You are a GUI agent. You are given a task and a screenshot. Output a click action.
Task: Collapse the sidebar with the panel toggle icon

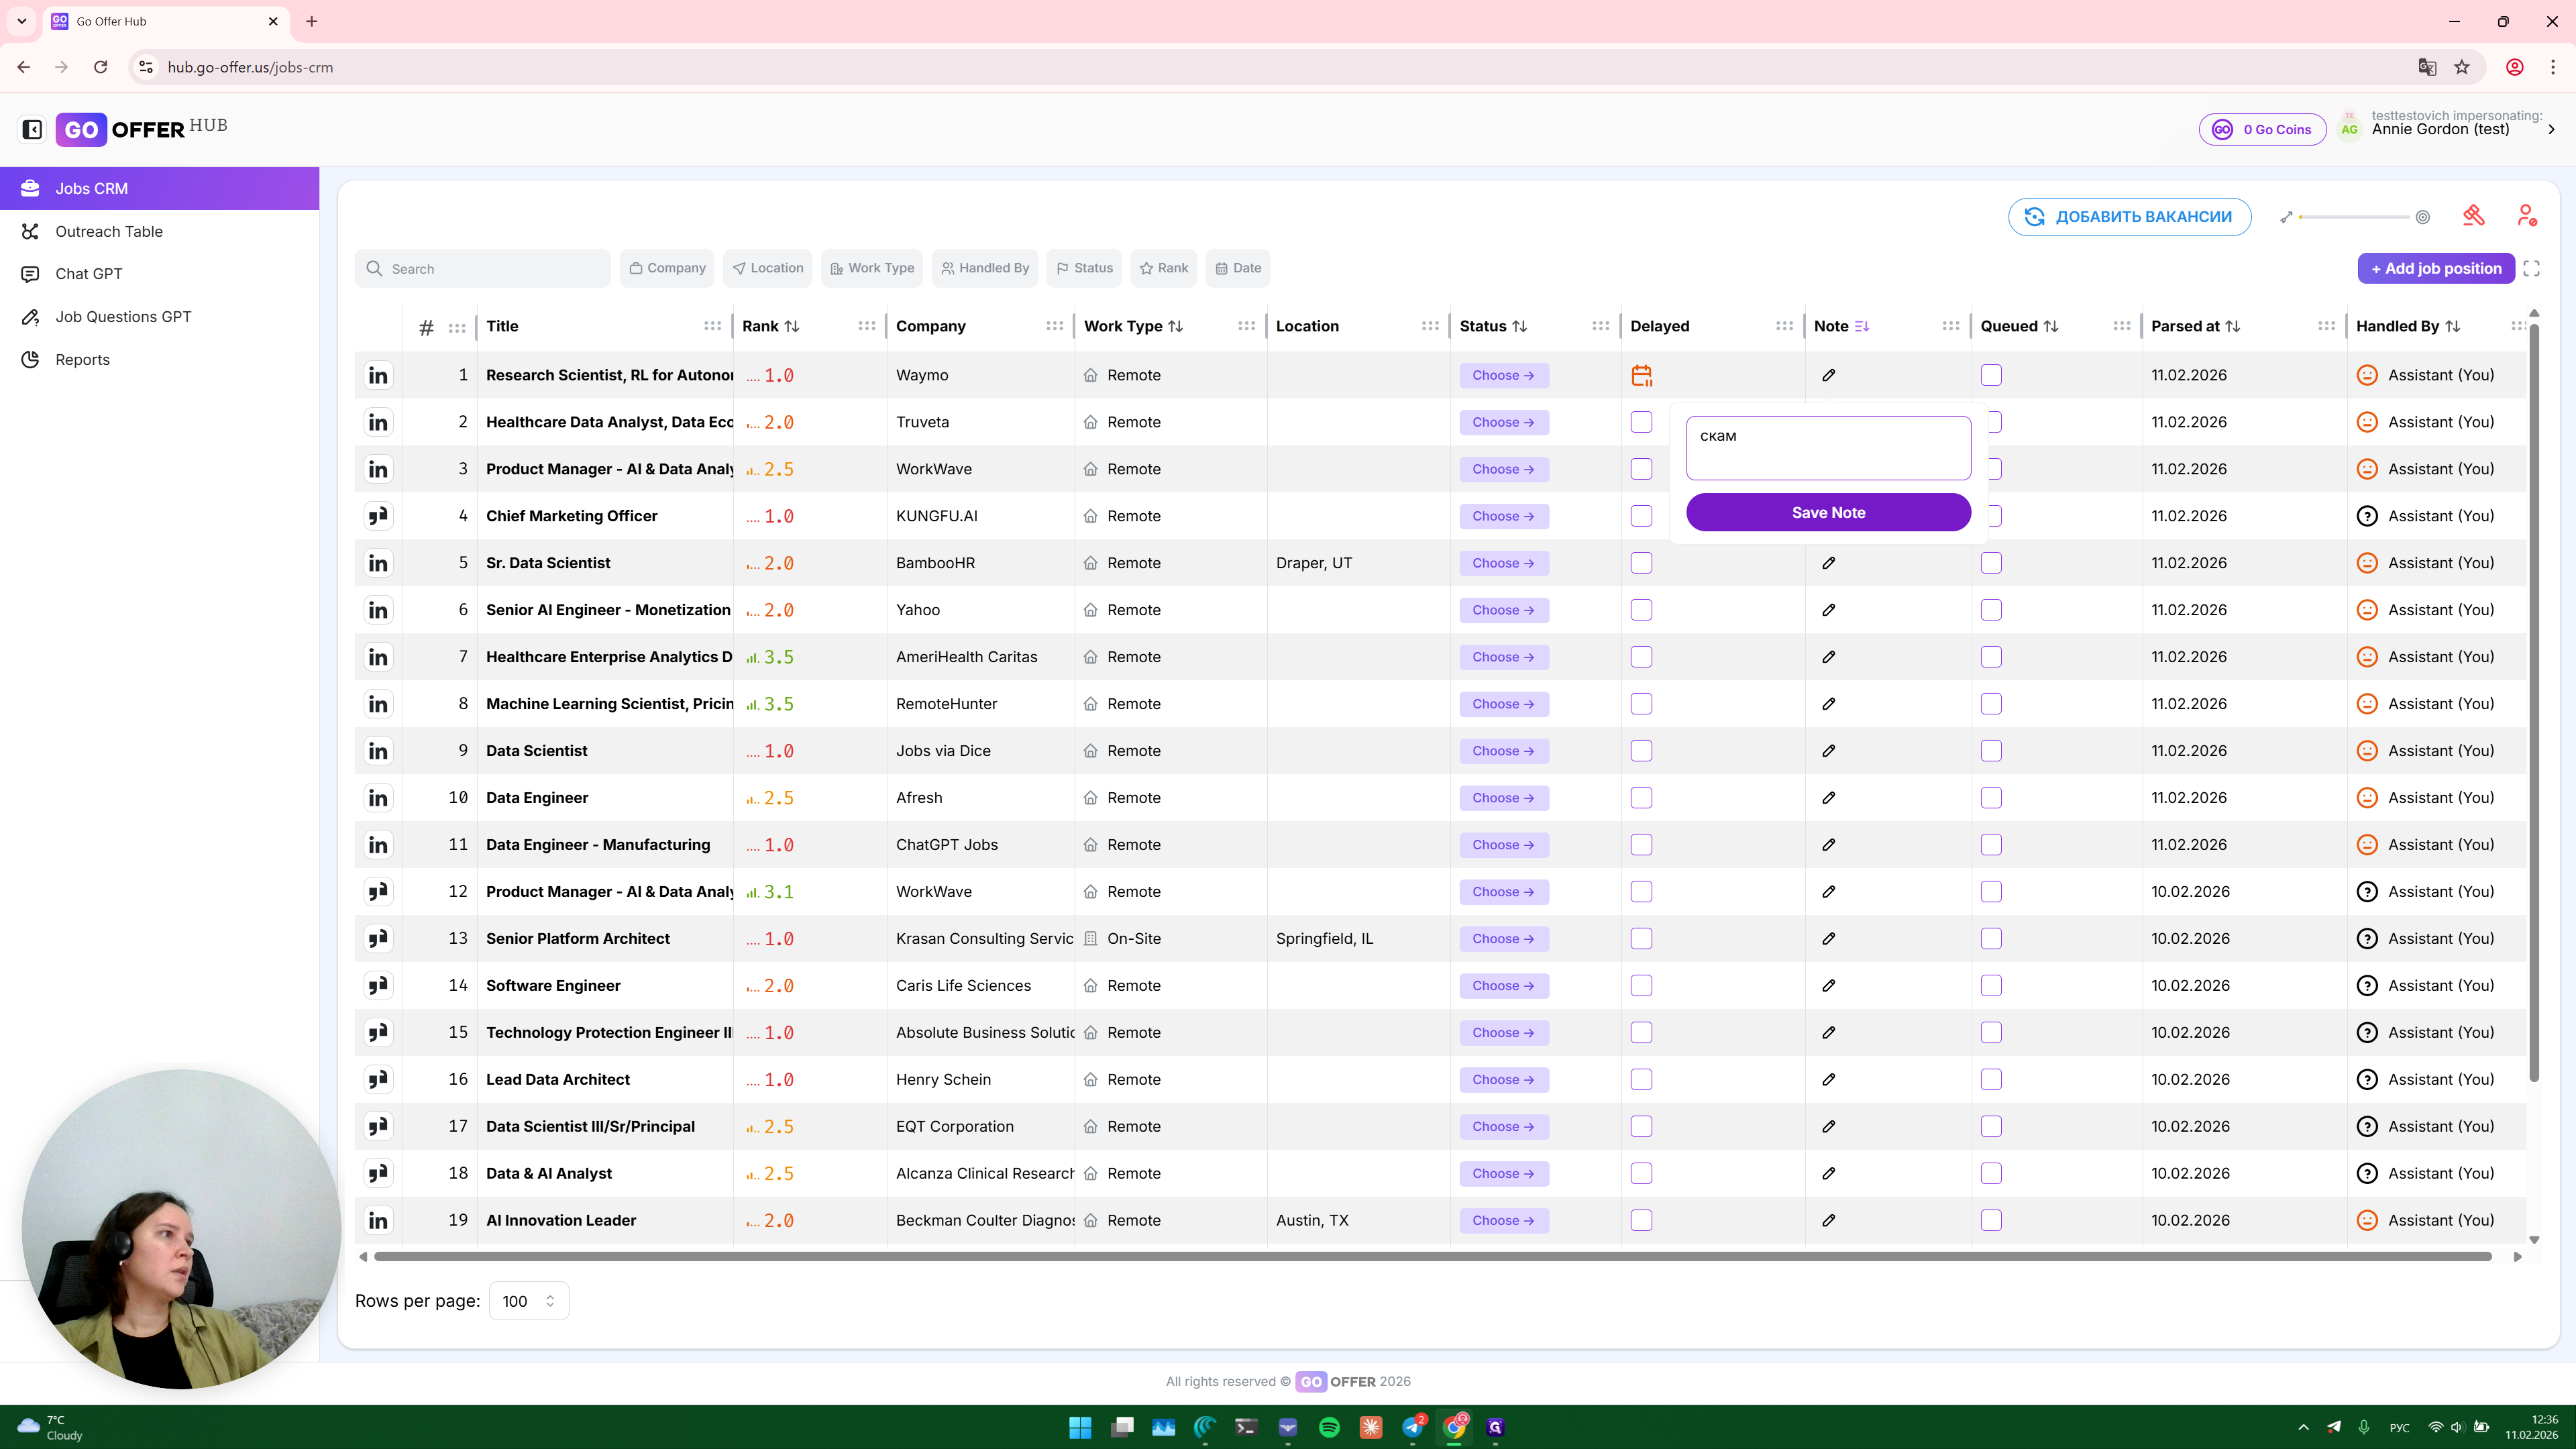pos(32,129)
